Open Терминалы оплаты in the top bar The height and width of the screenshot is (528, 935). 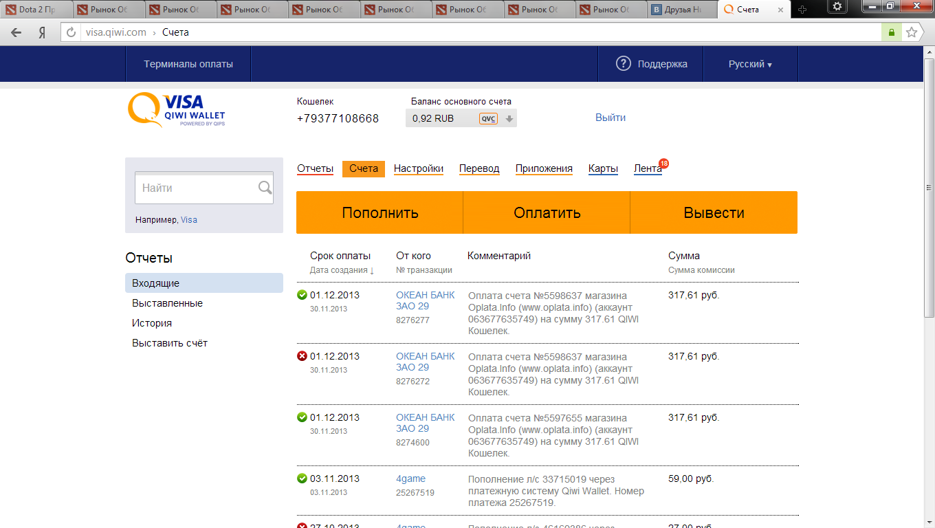[188, 64]
